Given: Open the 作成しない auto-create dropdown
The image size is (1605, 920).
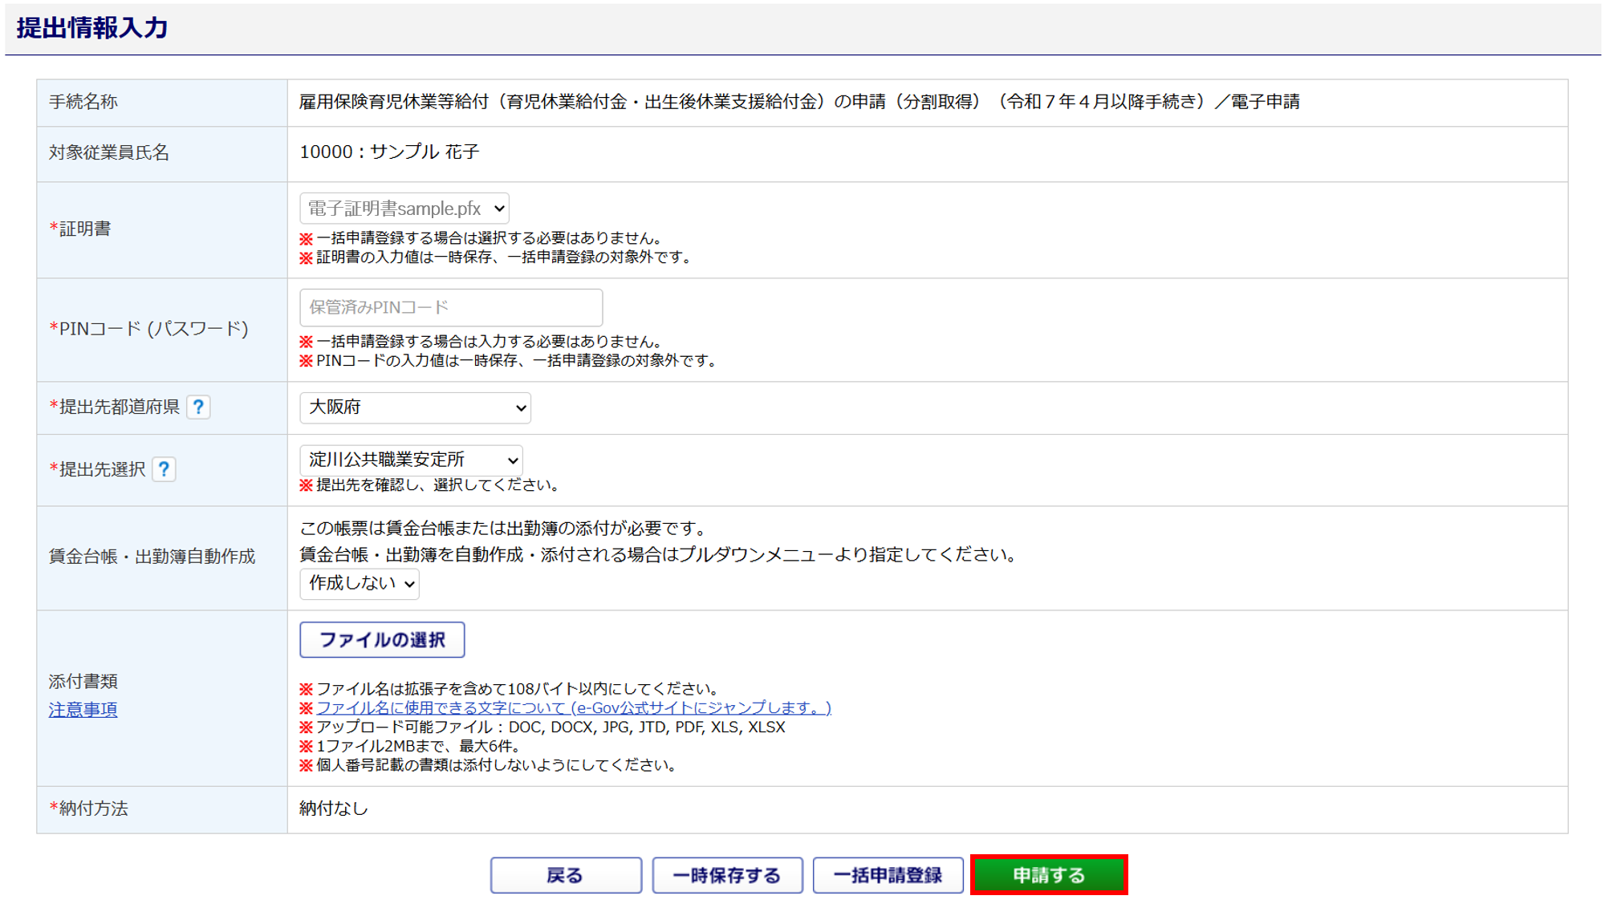Looking at the screenshot, I should [359, 583].
